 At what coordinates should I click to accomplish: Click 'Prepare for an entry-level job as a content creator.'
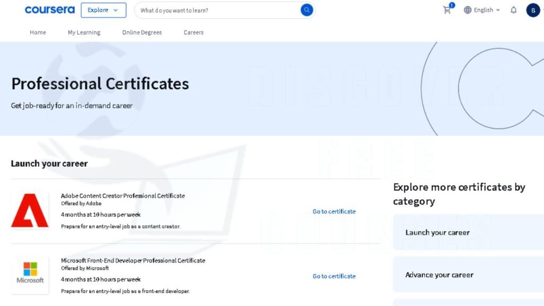click(121, 226)
